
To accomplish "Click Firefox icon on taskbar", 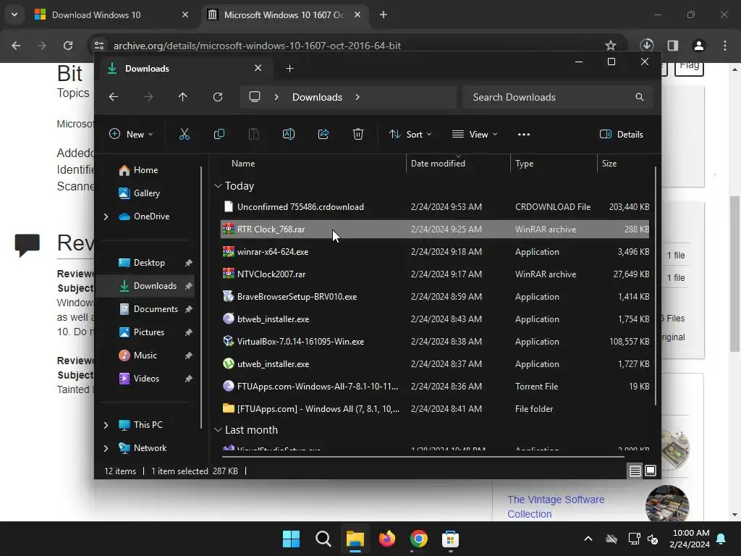I will coord(387,539).
